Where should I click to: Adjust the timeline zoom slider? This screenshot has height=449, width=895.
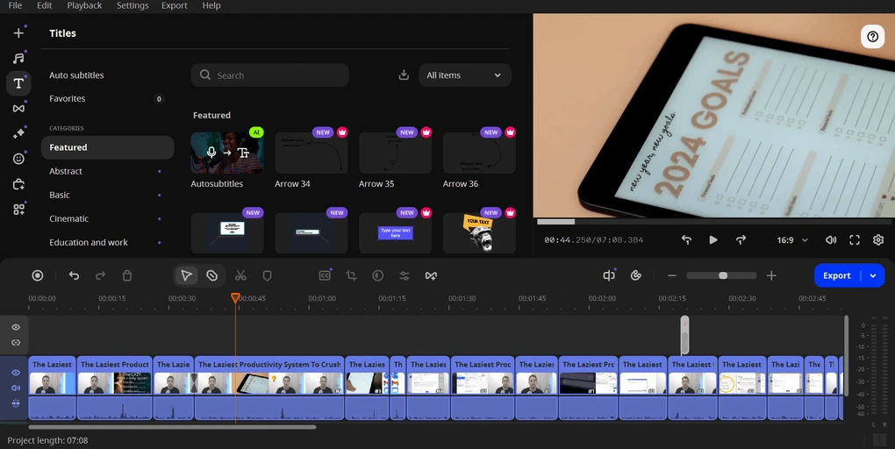pos(723,275)
